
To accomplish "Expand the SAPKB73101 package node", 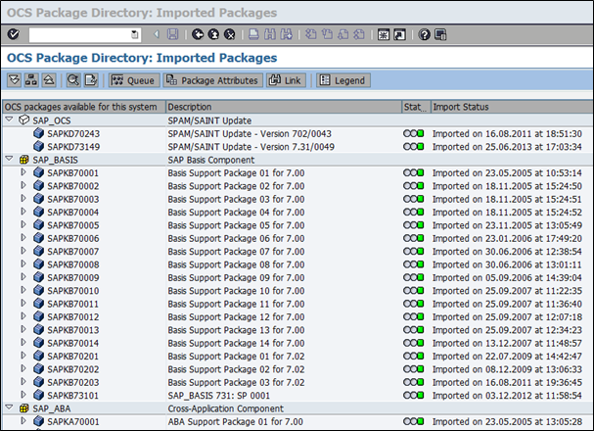I will coord(23,395).
